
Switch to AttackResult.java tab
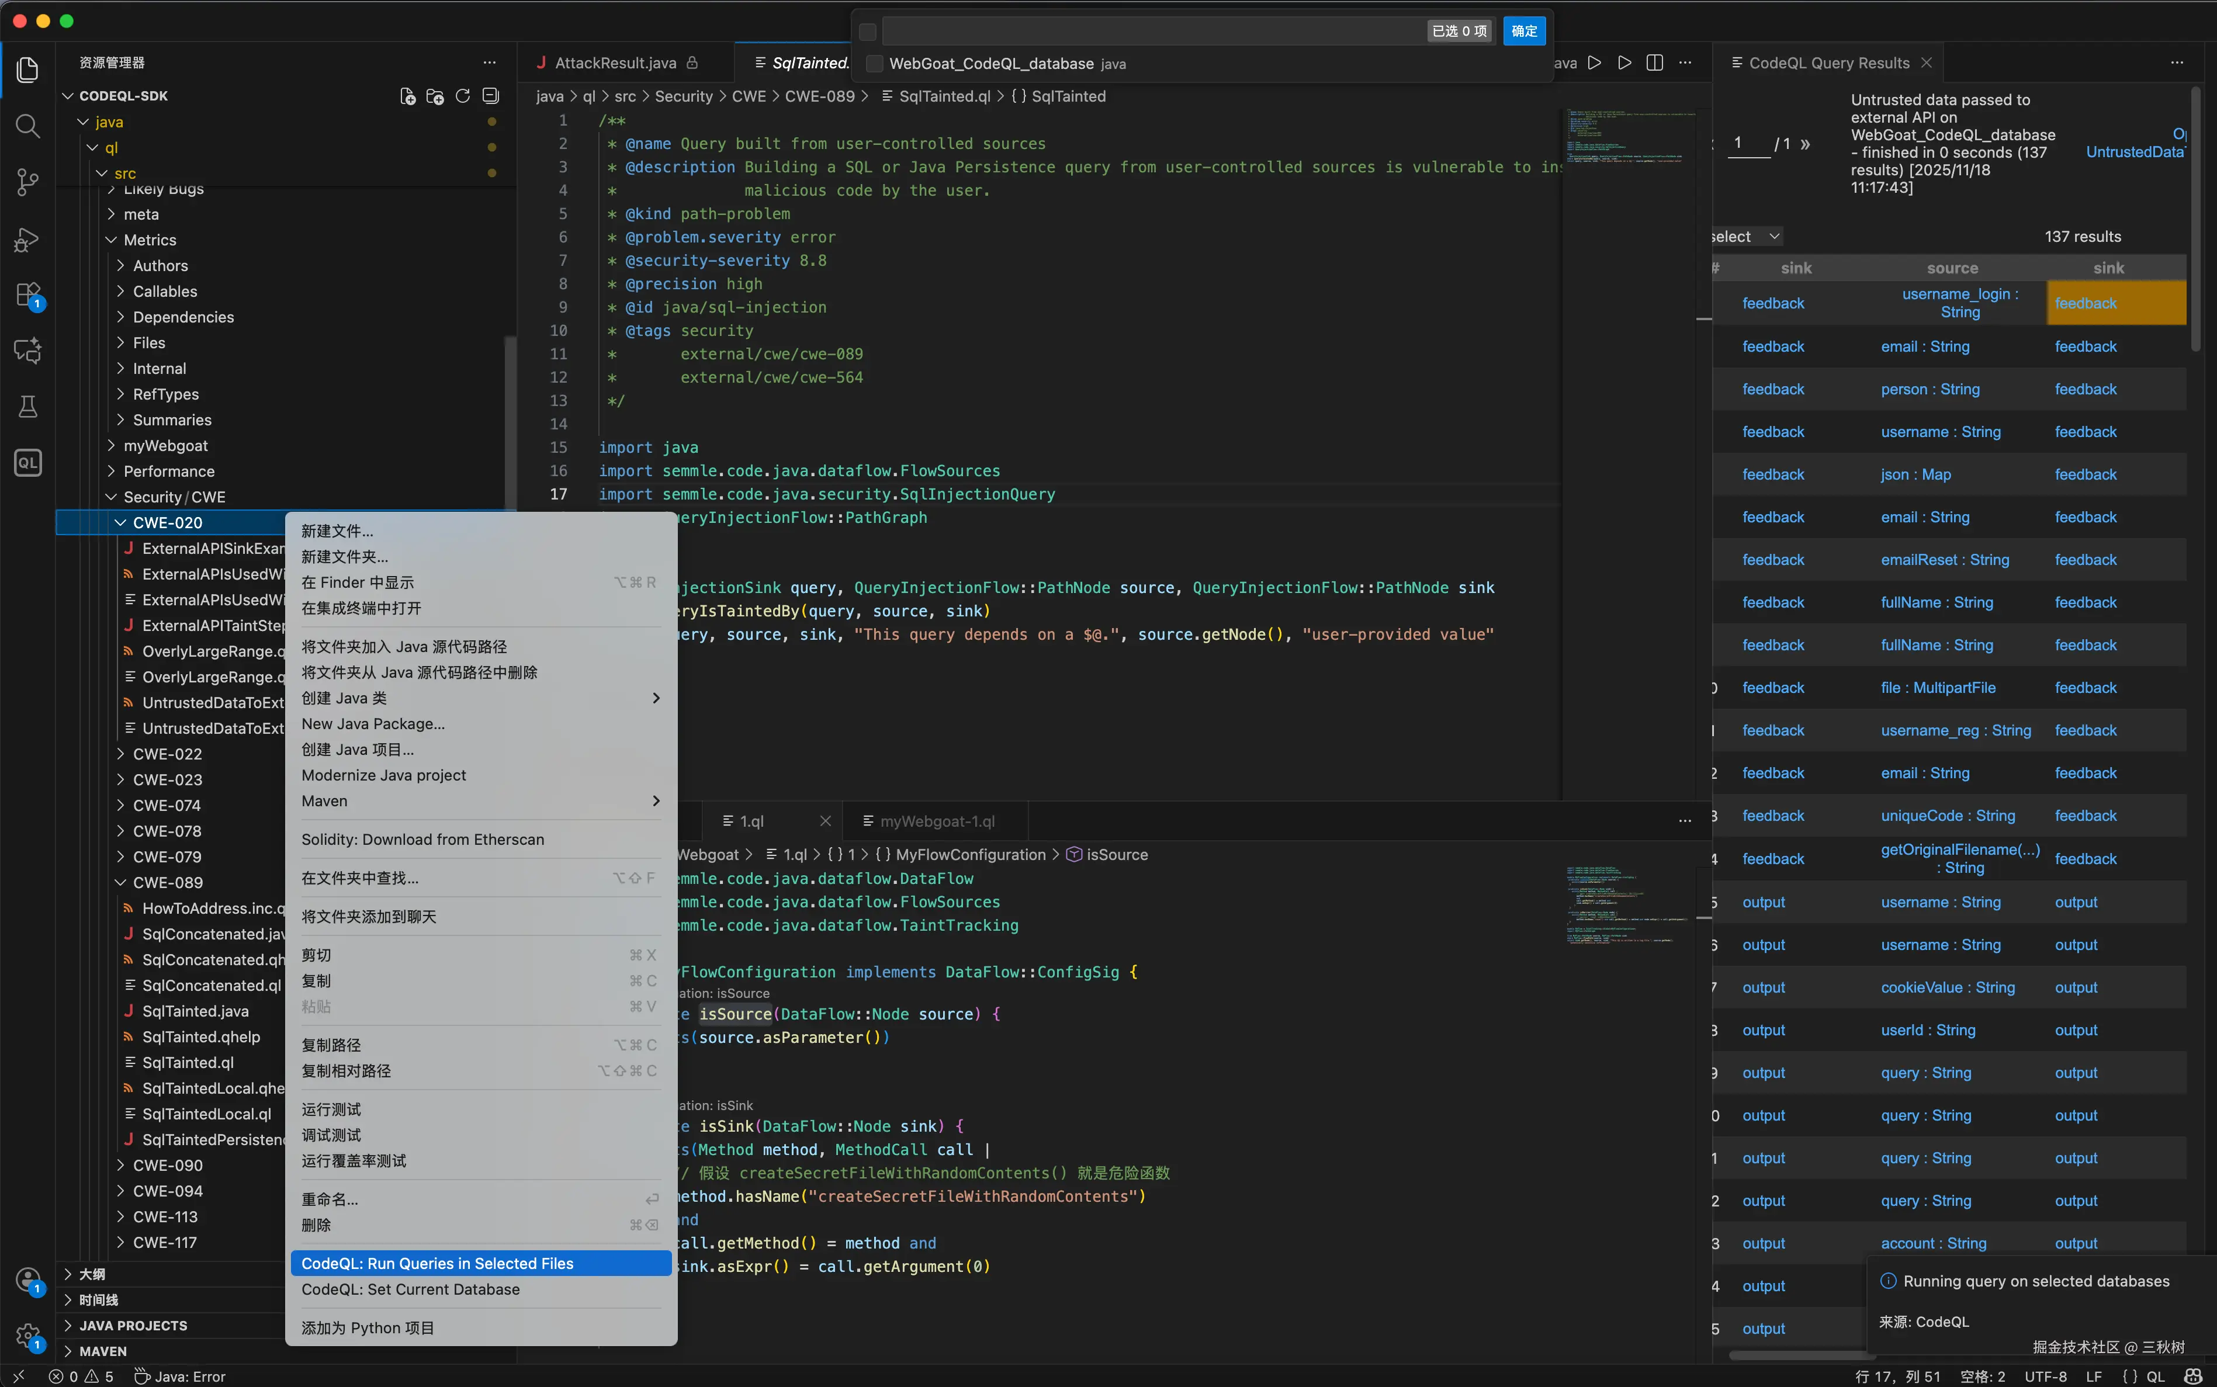click(x=615, y=63)
